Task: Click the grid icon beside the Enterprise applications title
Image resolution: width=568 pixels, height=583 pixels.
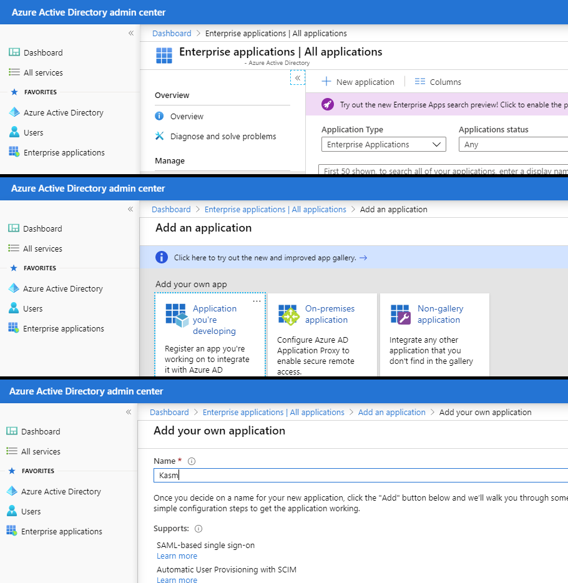Action: coord(164,56)
